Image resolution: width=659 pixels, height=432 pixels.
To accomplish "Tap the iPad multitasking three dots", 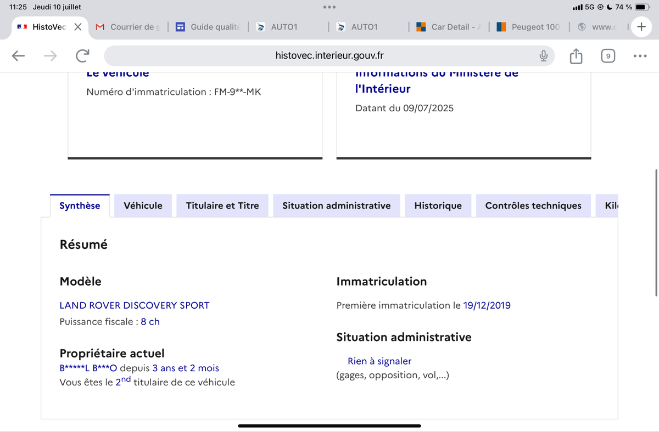I will click(329, 7).
